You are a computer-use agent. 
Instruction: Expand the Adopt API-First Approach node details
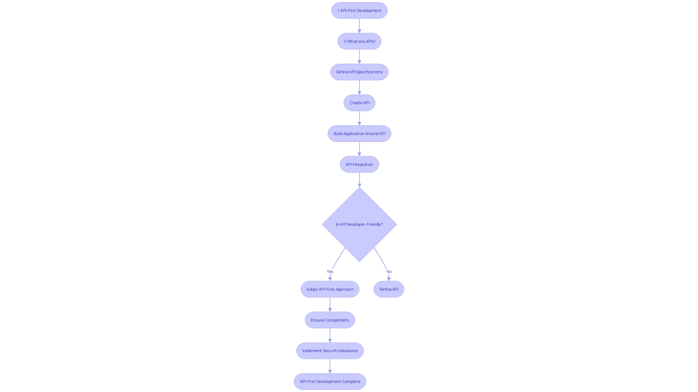tap(330, 289)
